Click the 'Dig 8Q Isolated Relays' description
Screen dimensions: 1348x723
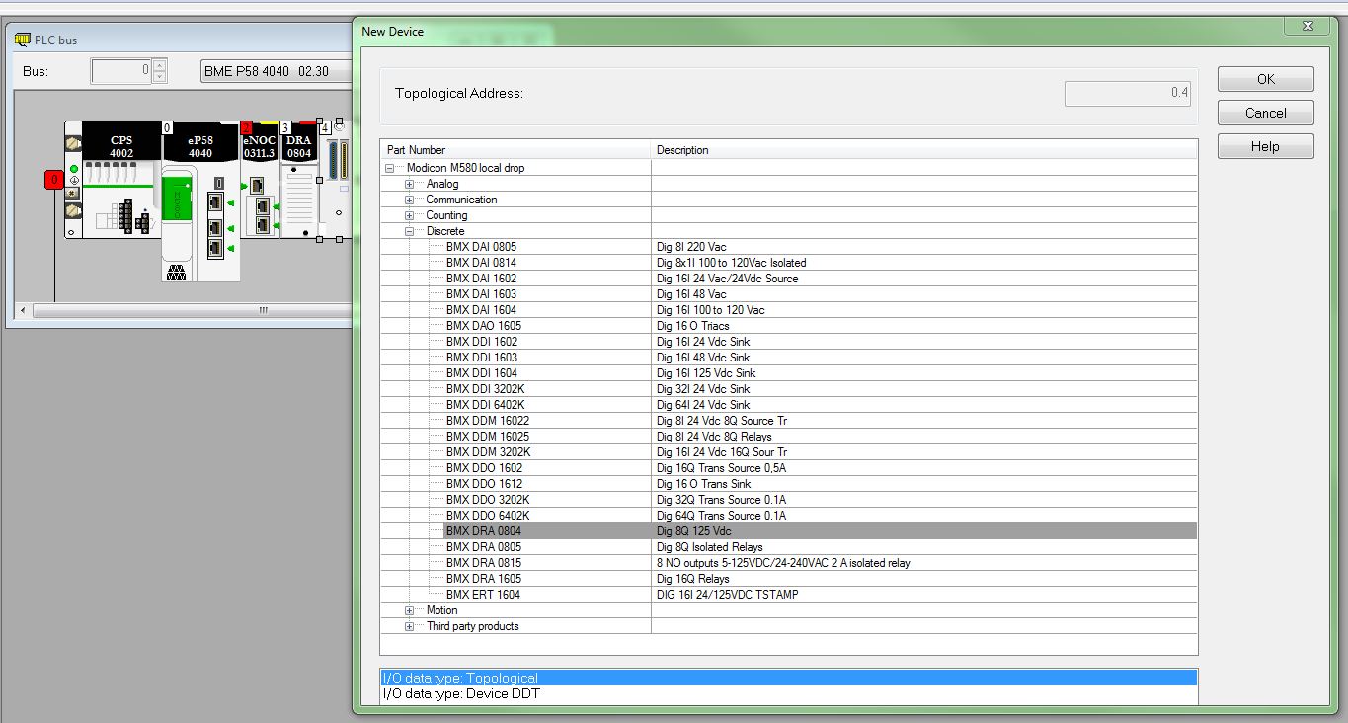click(709, 547)
